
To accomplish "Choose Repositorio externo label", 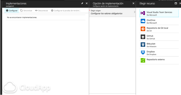I will pos(156,59).
